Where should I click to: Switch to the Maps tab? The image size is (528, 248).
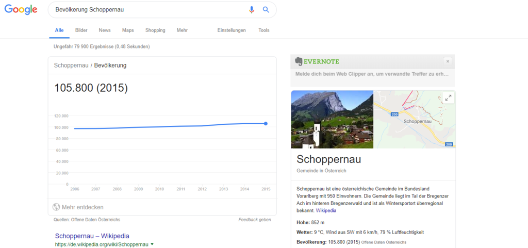[x=128, y=30]
